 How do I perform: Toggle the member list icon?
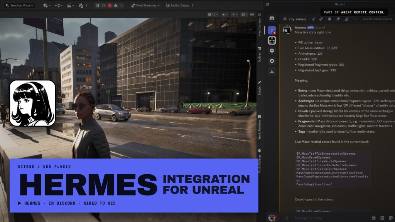pos(347,19)
